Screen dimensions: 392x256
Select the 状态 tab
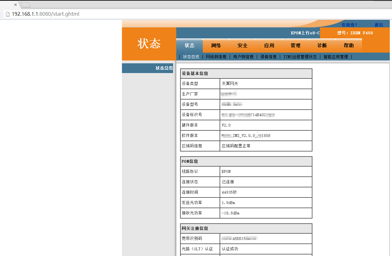coord(190,45)
